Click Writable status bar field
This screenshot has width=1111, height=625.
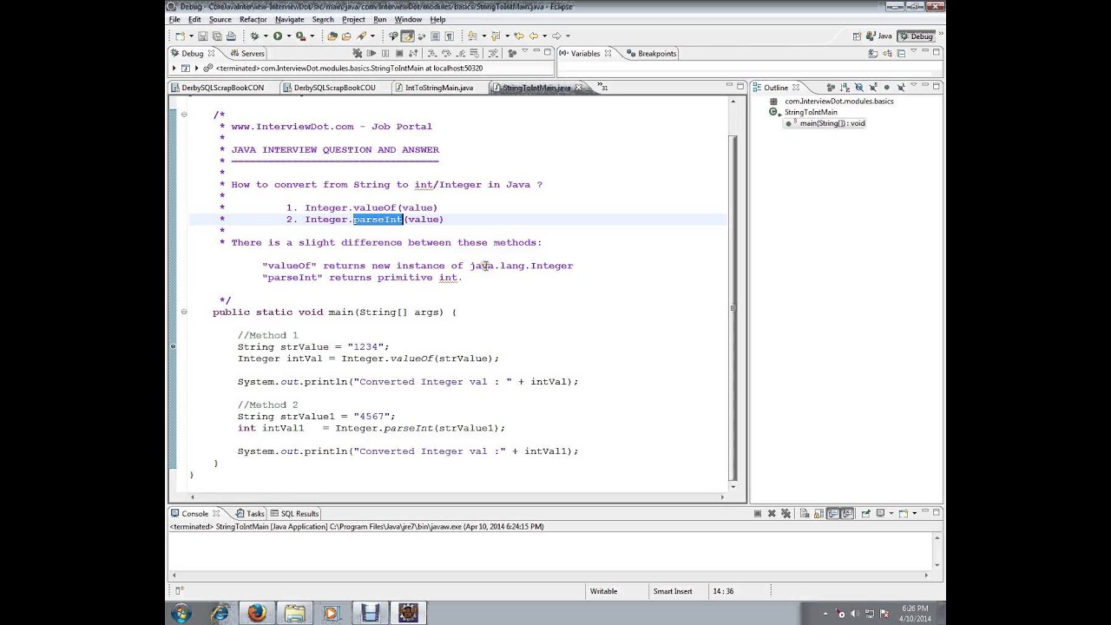(x=603, y=591)
